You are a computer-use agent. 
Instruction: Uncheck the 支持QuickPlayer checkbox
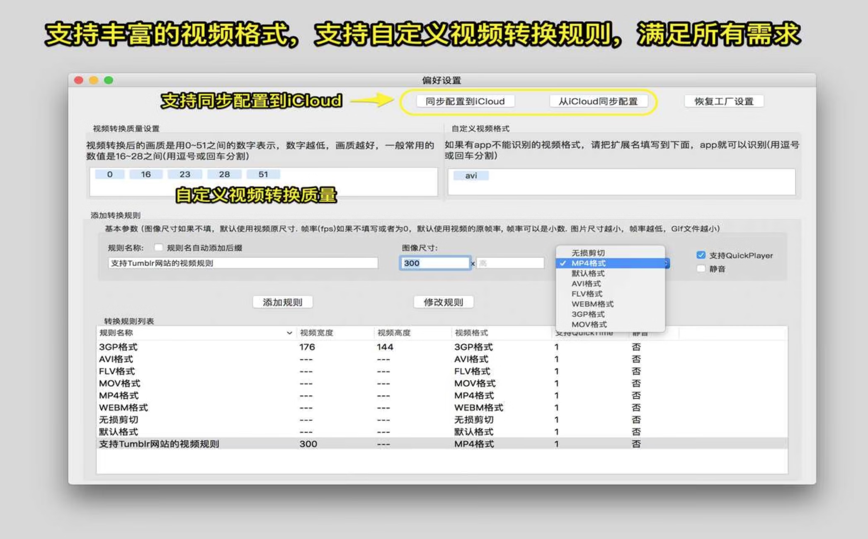701,255
